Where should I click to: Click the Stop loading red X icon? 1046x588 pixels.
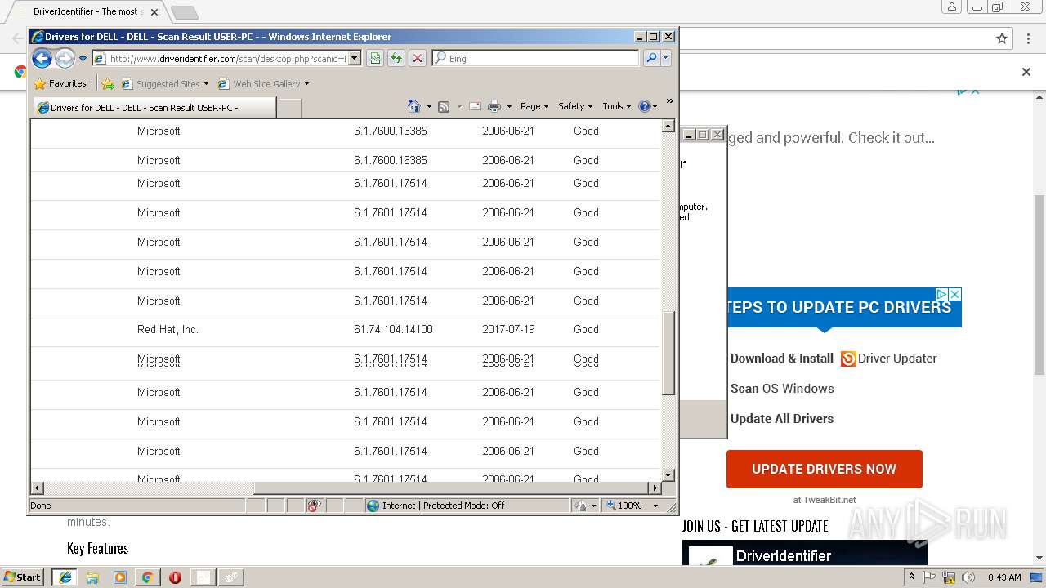(x=417, y=58)
